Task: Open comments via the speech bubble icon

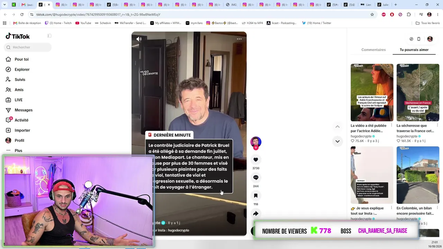Action: [x=256, y=177]
